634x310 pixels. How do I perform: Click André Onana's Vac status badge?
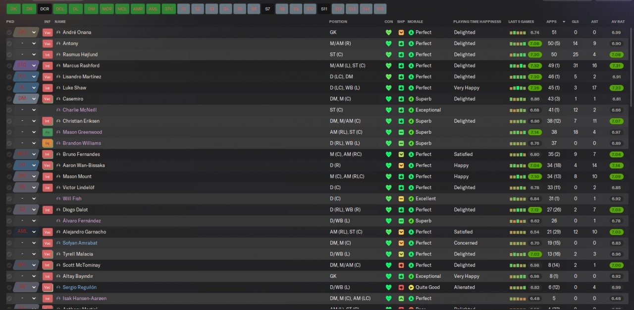click(48, 32)
